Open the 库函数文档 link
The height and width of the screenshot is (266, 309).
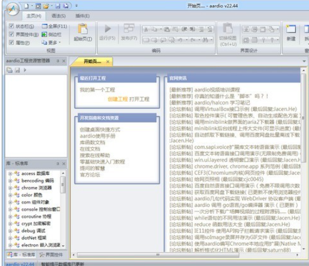click(92, 142)
